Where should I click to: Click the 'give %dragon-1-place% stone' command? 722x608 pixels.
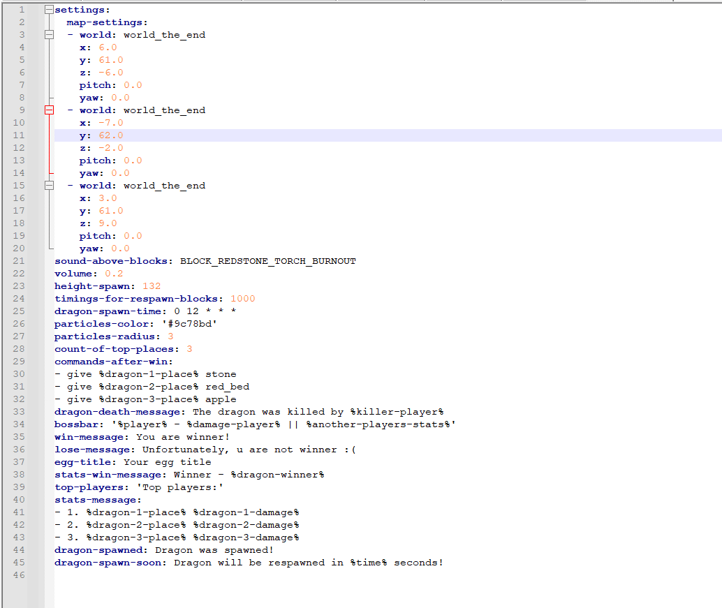click(x=151, y=374)
